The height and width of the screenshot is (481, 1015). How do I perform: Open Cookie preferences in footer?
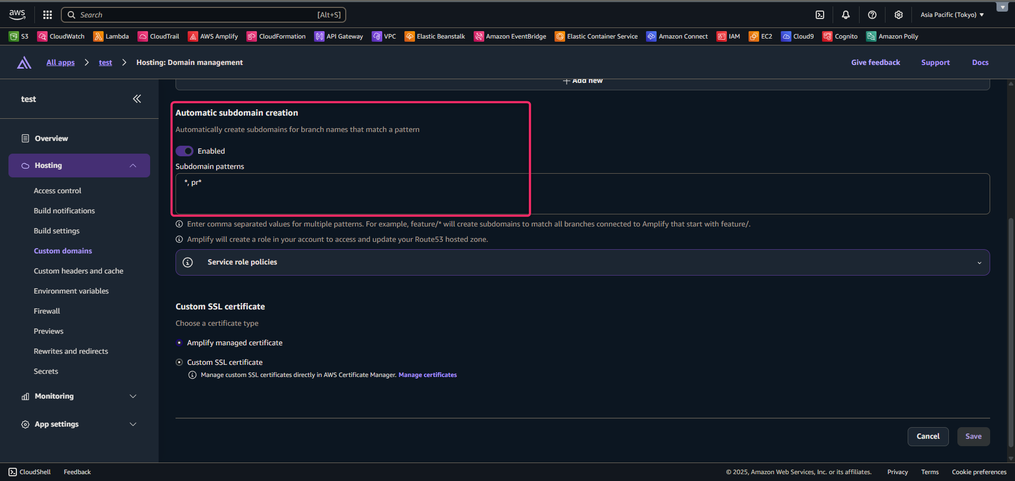(979, 472)
